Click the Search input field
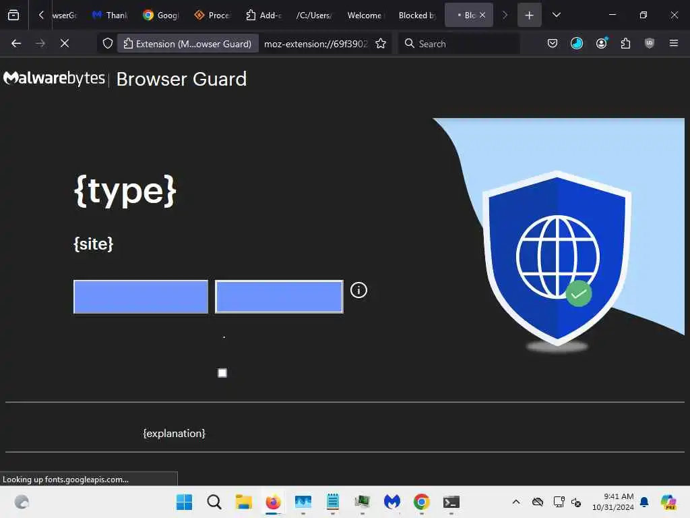The height and width of the screenshot is (518, 690). click(x=459, y=43)
